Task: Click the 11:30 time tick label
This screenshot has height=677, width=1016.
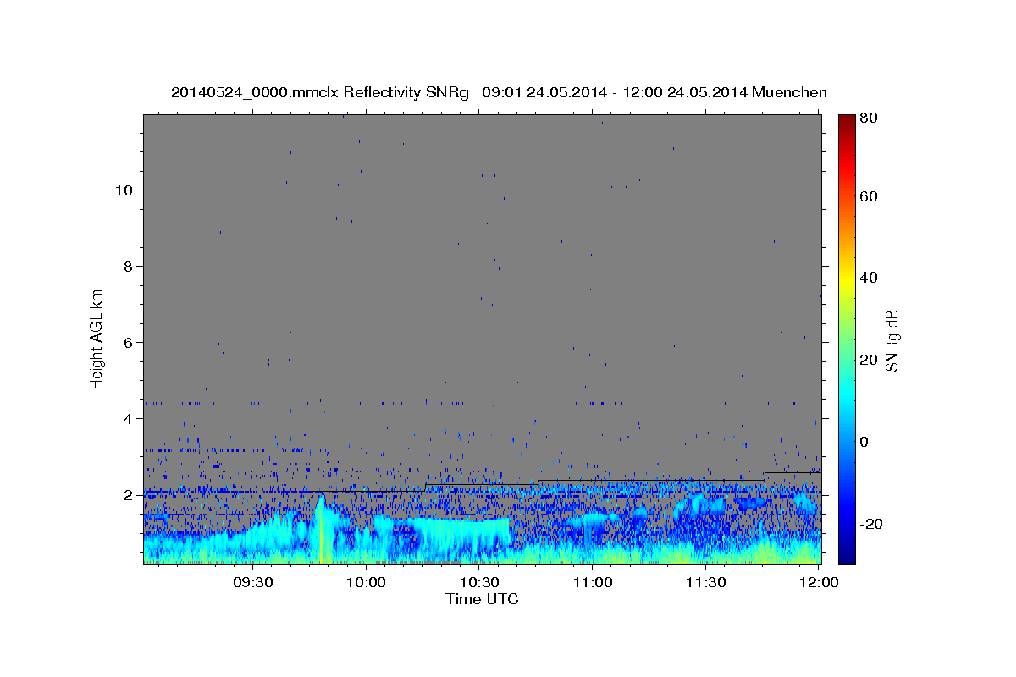Action: tap(705, 582)
